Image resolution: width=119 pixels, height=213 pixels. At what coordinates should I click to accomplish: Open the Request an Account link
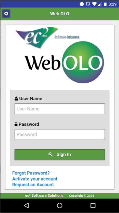tap(33, 185)
